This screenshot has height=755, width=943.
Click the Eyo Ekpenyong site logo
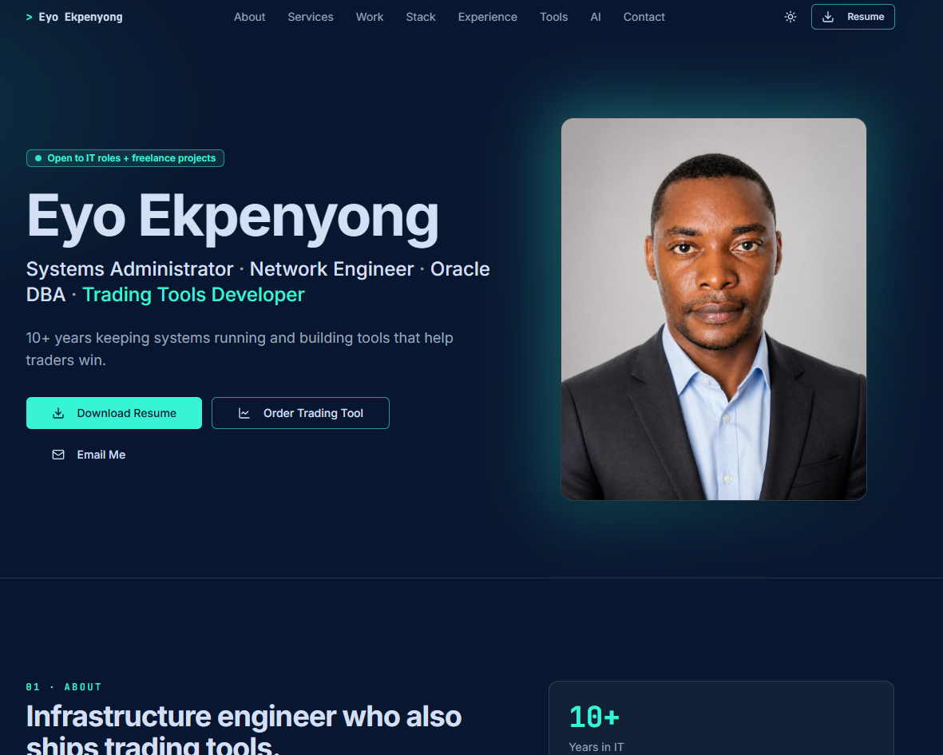click(x=74, y=17)
